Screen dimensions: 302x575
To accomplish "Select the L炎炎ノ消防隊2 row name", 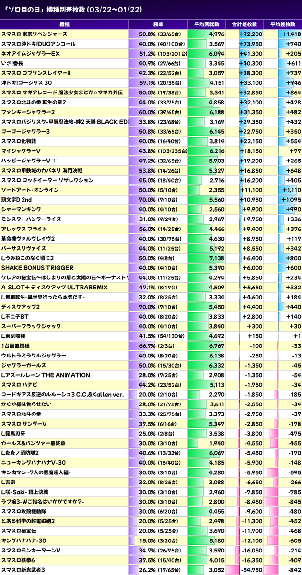I will click(x=20, y=453).
